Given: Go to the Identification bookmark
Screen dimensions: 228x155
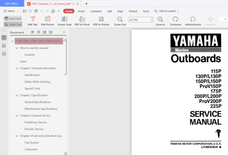Looking at the screenshot, I should [x=32, y=75].
